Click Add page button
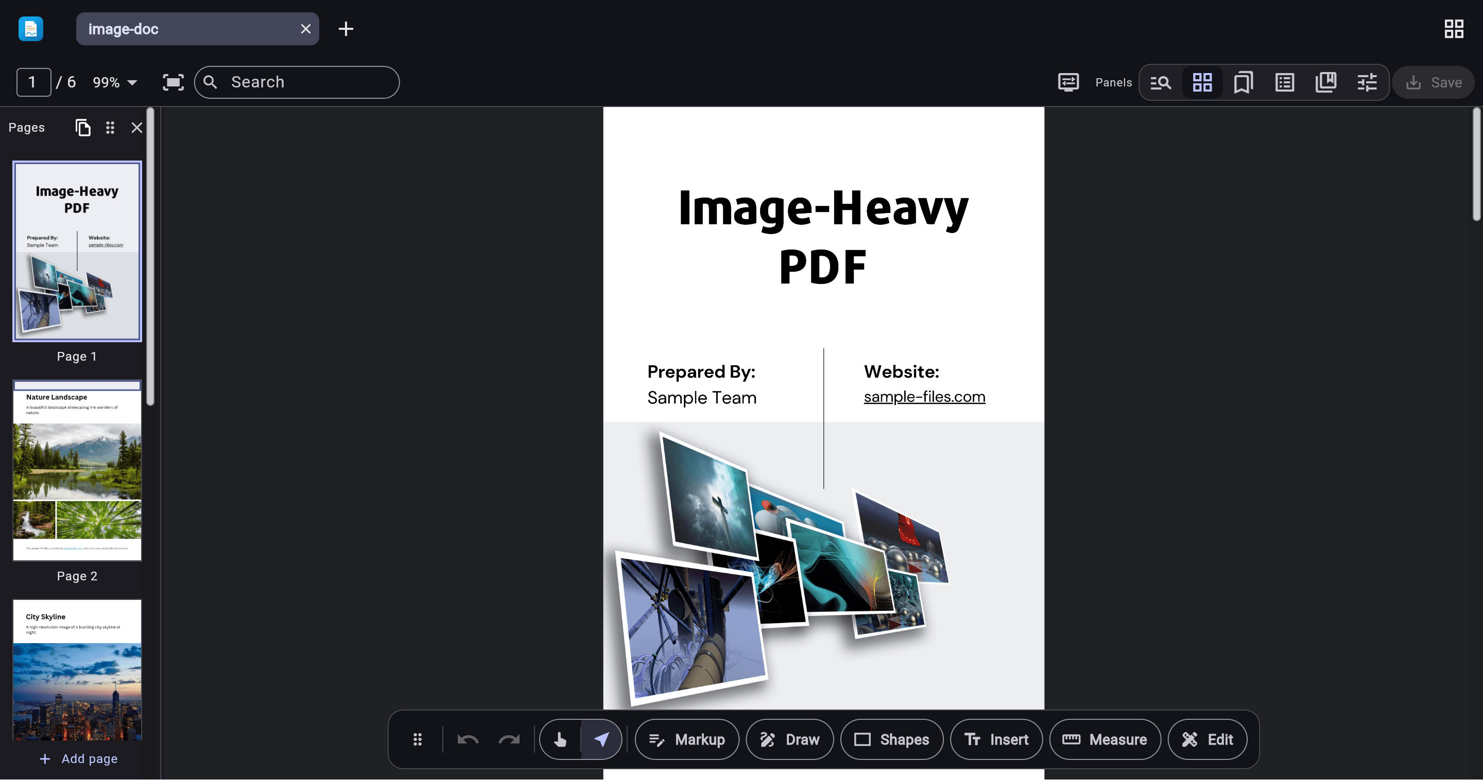 [78, 759]
